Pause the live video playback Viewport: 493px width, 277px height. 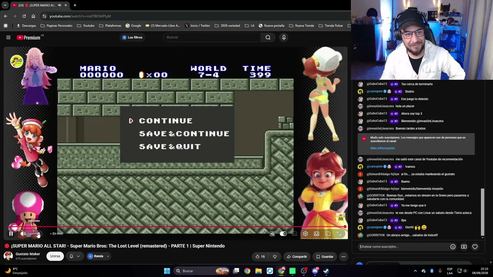point(11,234)
